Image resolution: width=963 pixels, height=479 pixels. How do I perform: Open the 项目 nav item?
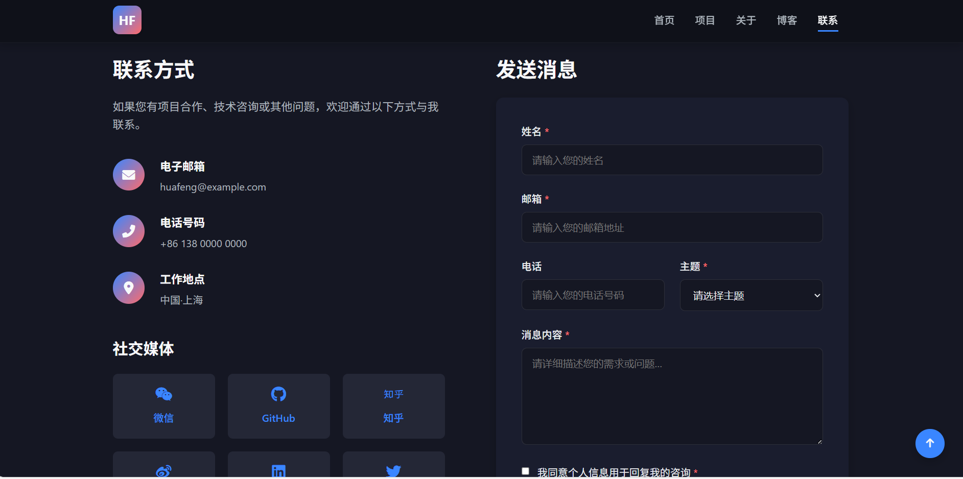point(705,20)
